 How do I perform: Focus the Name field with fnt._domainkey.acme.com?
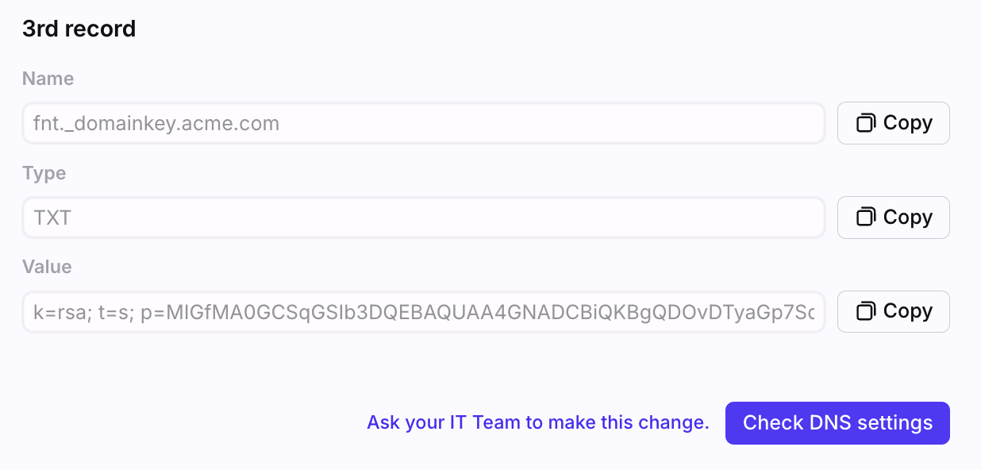click(424, 123)
